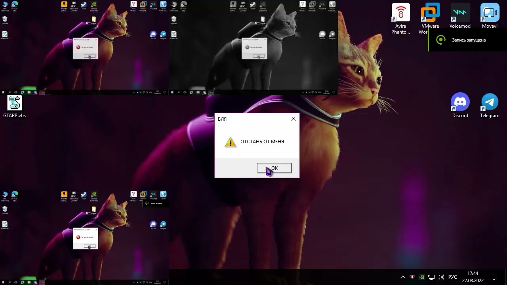
Task: Switch the РУС input language indicator
Action: [x=452, y=277]
